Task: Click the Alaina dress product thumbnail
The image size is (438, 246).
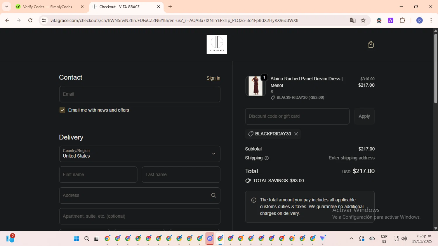Action: tap(255, 86)
